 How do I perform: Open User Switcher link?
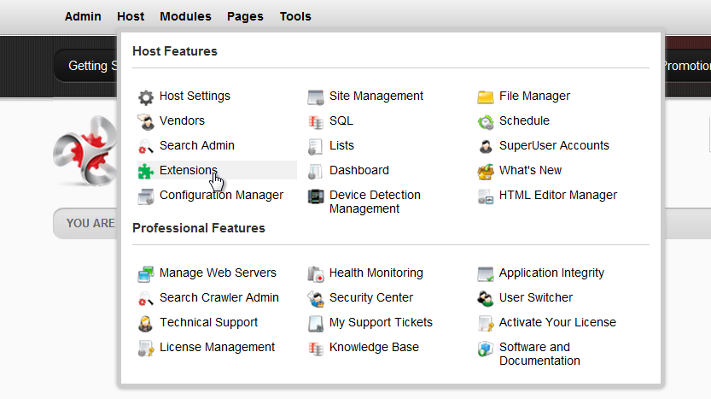536,297
